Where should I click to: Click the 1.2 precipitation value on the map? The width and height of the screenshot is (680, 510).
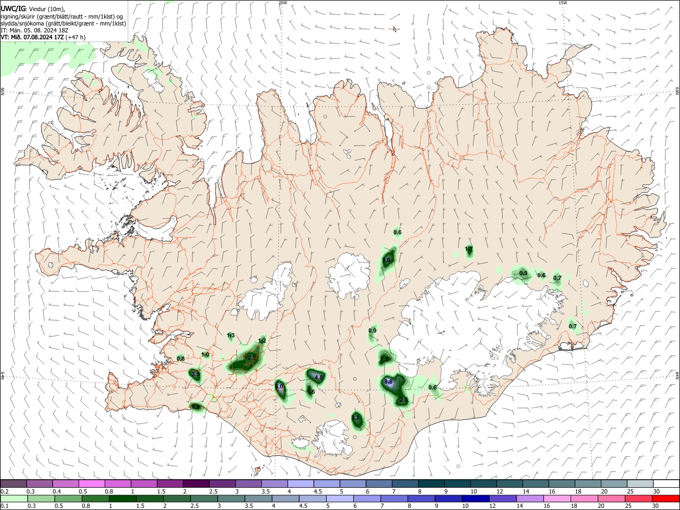pyautogui.click(x=262, y=341)
